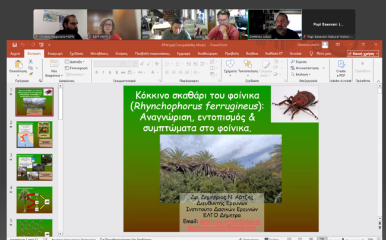The width and height of the screenshot is (386, 240).
Task: Open the Shapes (Σχήματα) gallery icon
Action: 230,64
